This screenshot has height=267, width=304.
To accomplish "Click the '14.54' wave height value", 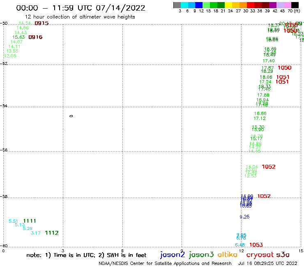I will (25, 23).
